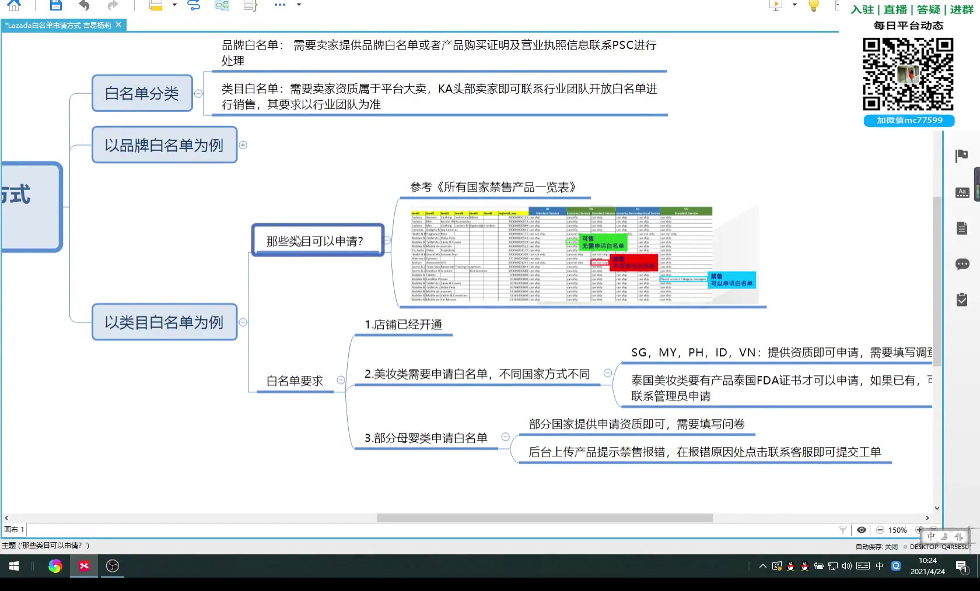Collapse the 以类目白名单为例 topic branch
Screen dimensions: 980x591
coord(243,322)
